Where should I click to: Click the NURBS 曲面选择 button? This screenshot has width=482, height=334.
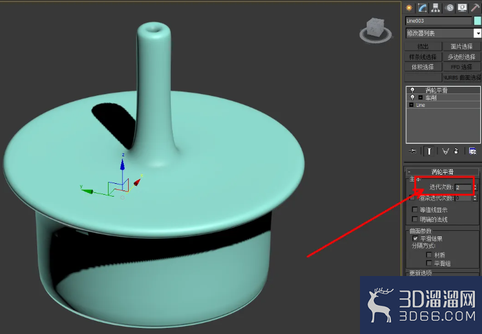[x=462, y=77]
